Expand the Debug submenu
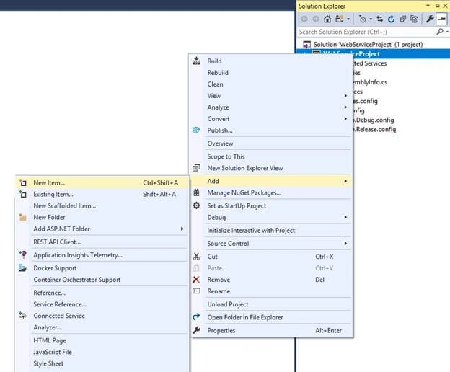The image size is (450, 372). tap(271, 217)
